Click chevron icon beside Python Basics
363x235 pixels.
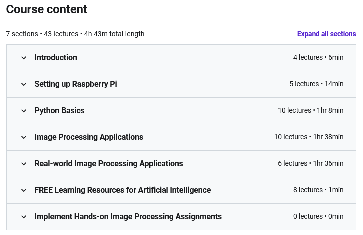click(24, 111)
